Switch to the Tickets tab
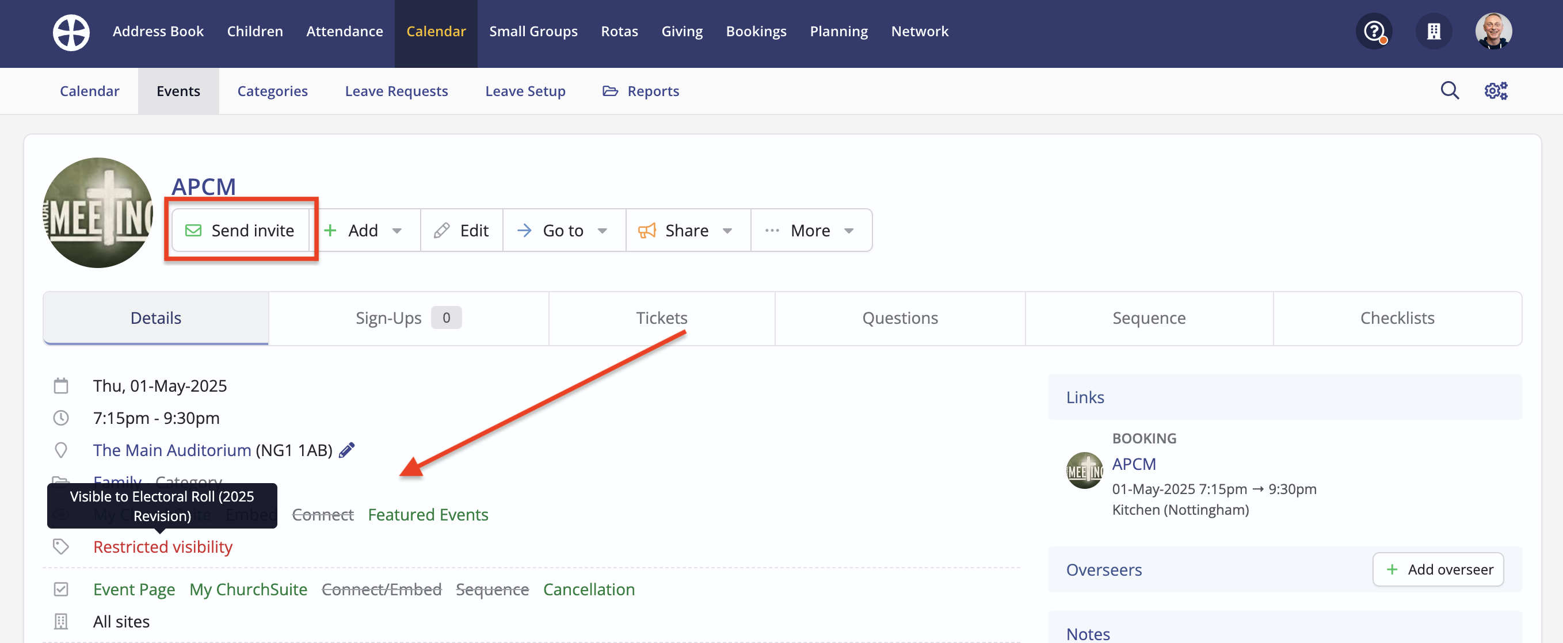Viewport: 1563px width, 643px height. [x=661, y=318]
